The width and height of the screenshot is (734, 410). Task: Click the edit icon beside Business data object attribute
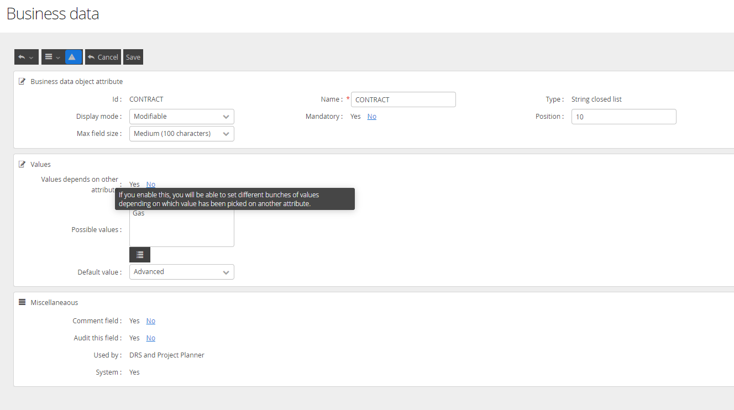pyautogui.click(x=22, y=81)
